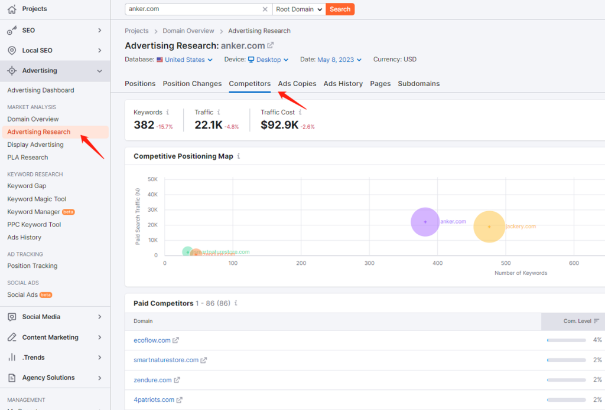Click the Com. Level sort icon
This screenshot has width=605, height=410.
[x=597, y=321]
